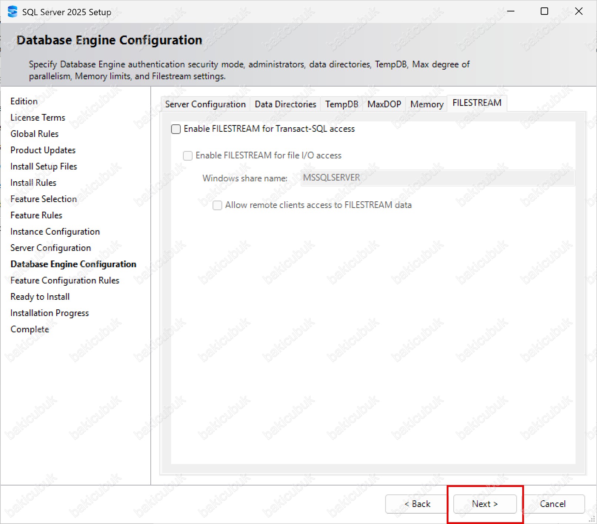
Task: Cancel the SQL Server setup
Action: coord(553,504)
